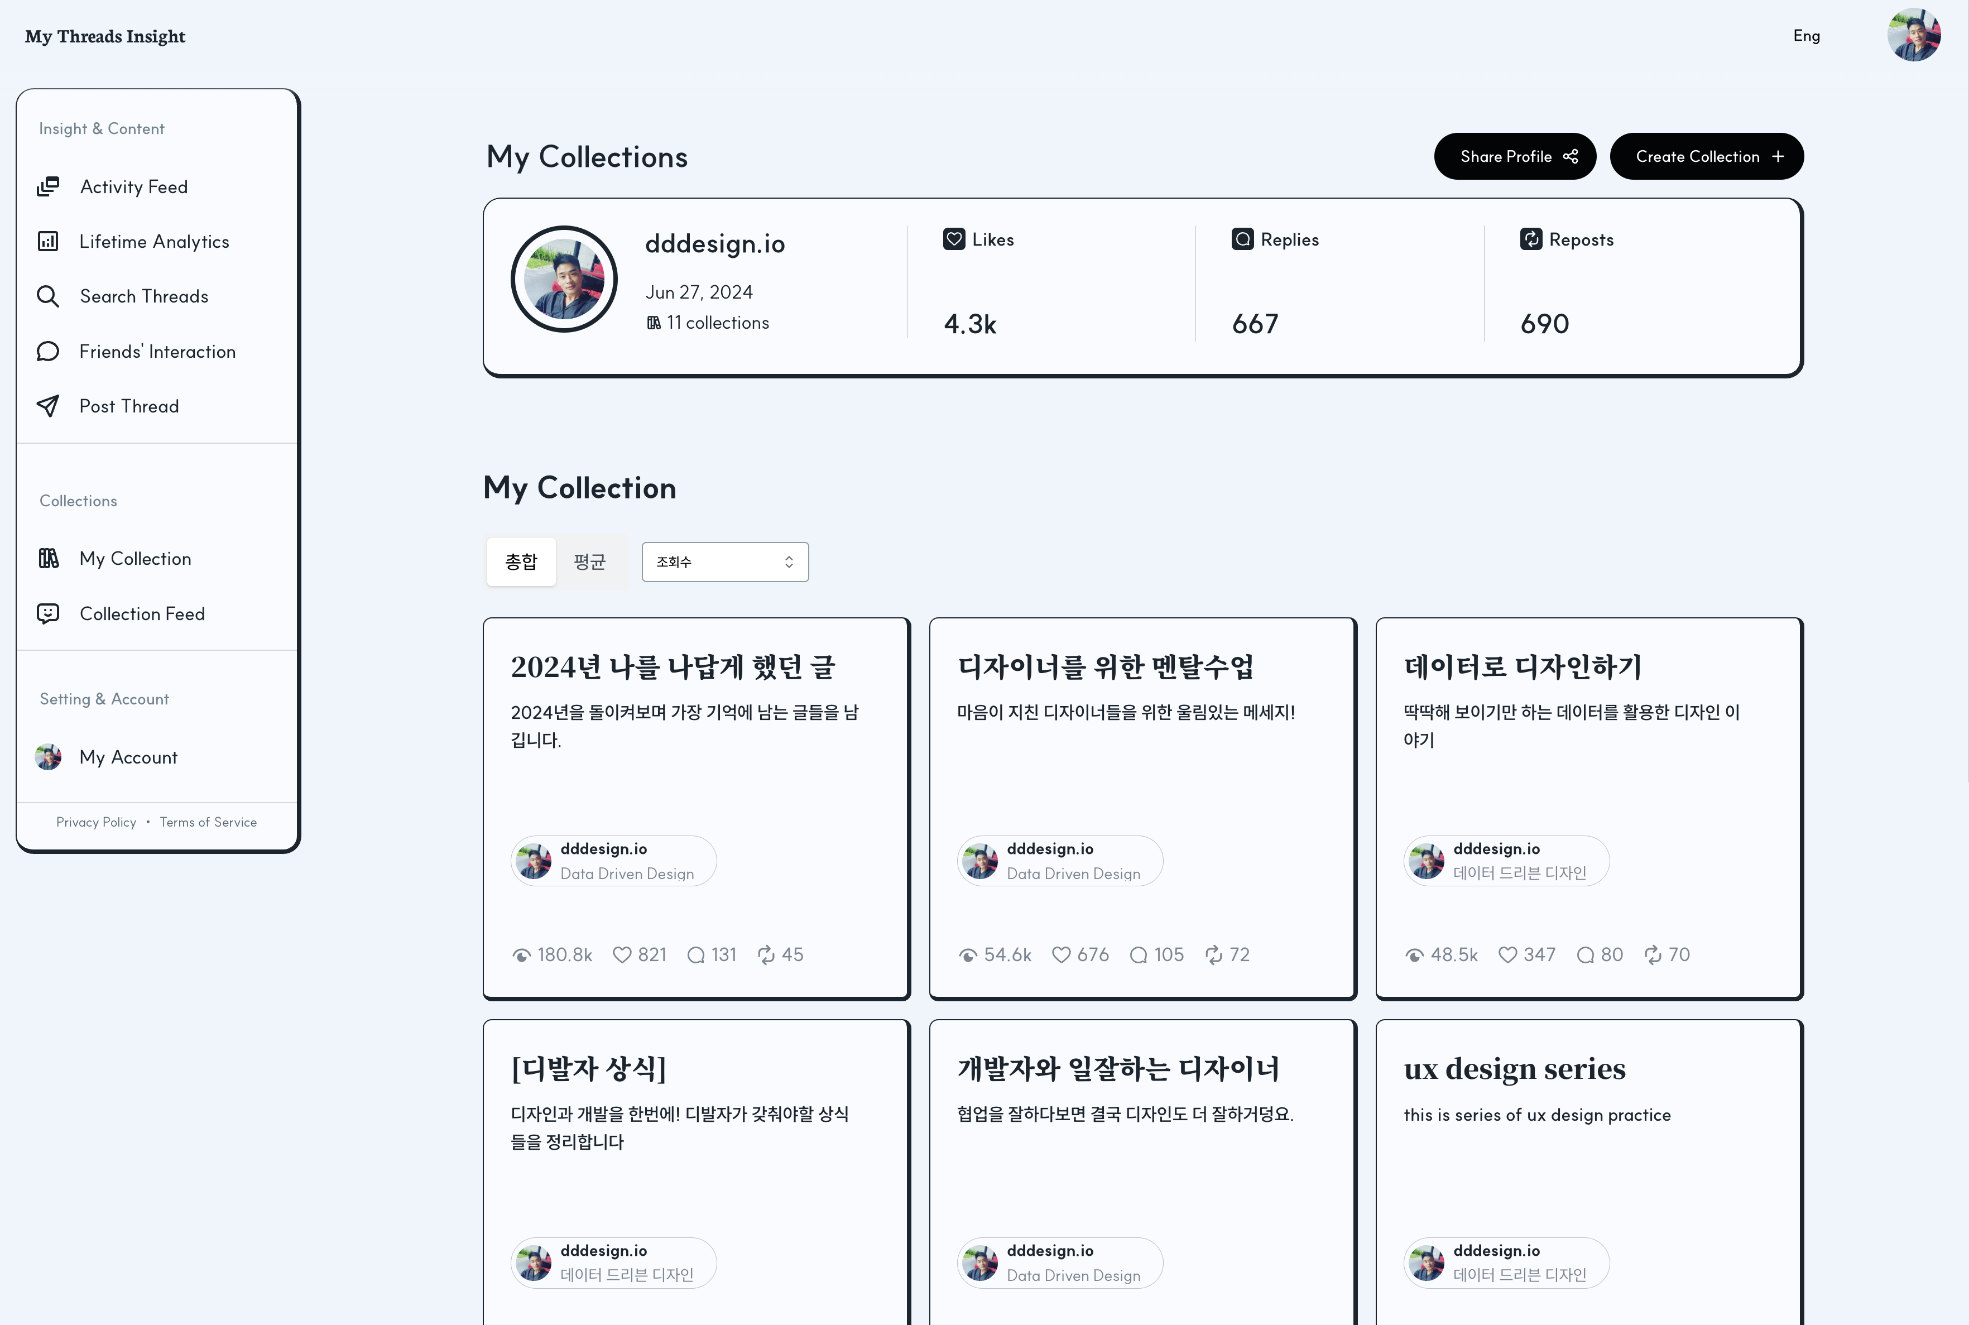Open the 조회수 sort dropdown

[724, 561]
